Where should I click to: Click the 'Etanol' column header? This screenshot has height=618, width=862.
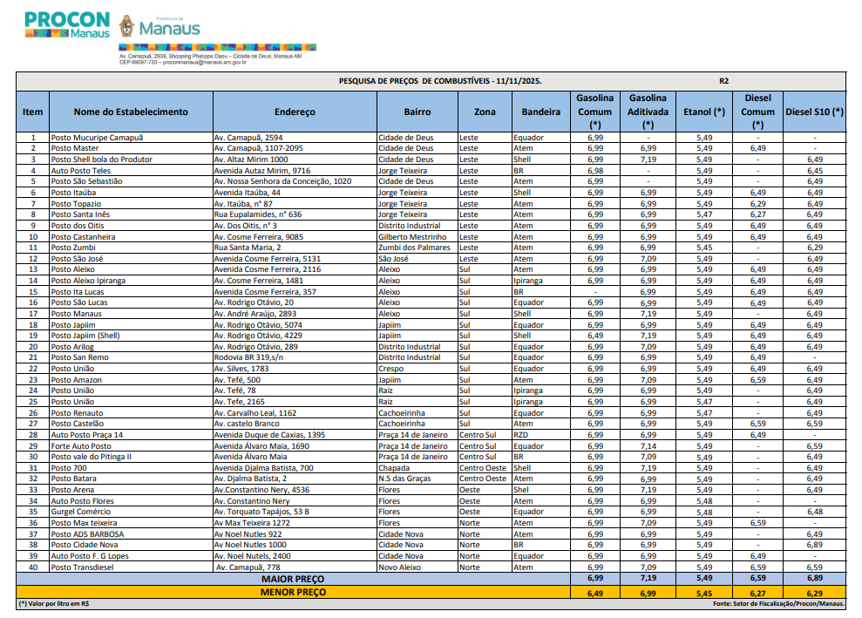pyautogui.click(x=704, y=112)
